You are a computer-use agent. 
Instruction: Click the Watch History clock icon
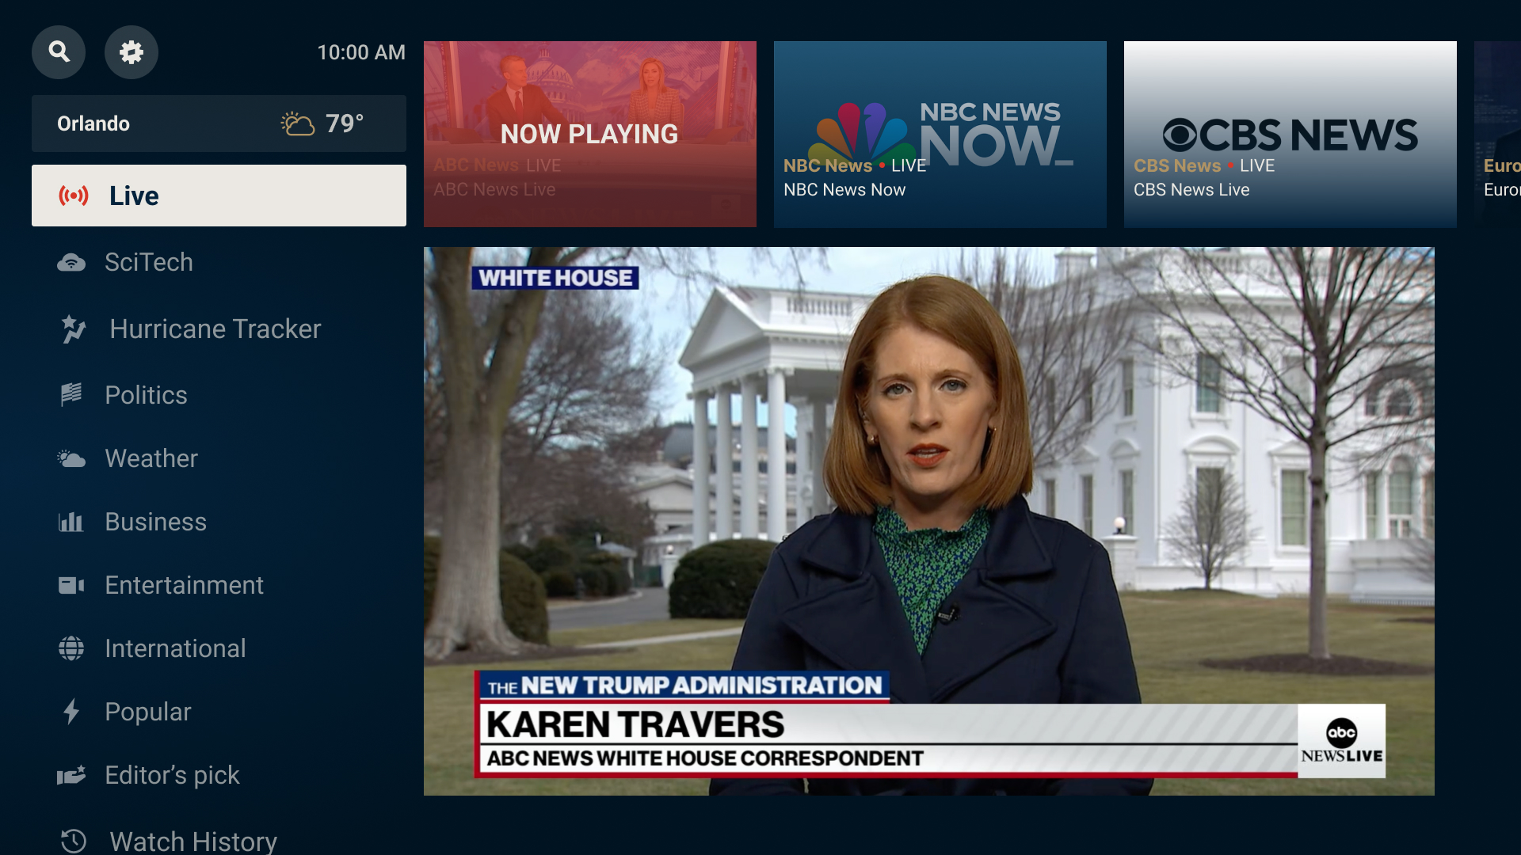point(74,840)
